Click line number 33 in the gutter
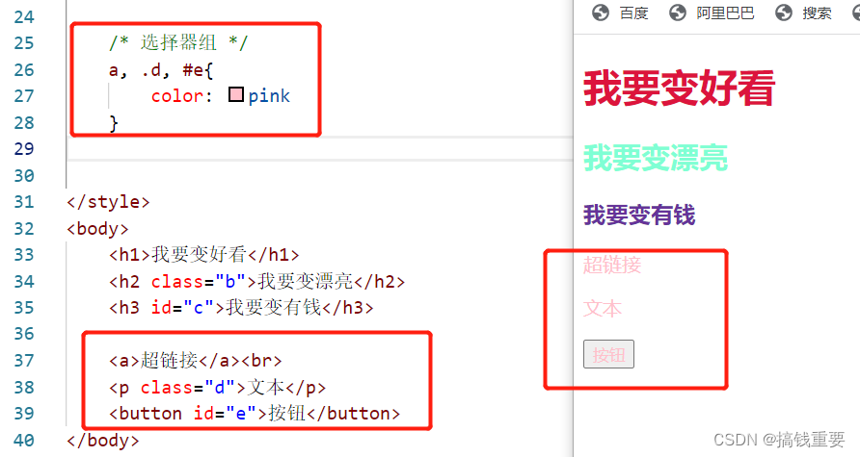 click(x=23, y=255)
